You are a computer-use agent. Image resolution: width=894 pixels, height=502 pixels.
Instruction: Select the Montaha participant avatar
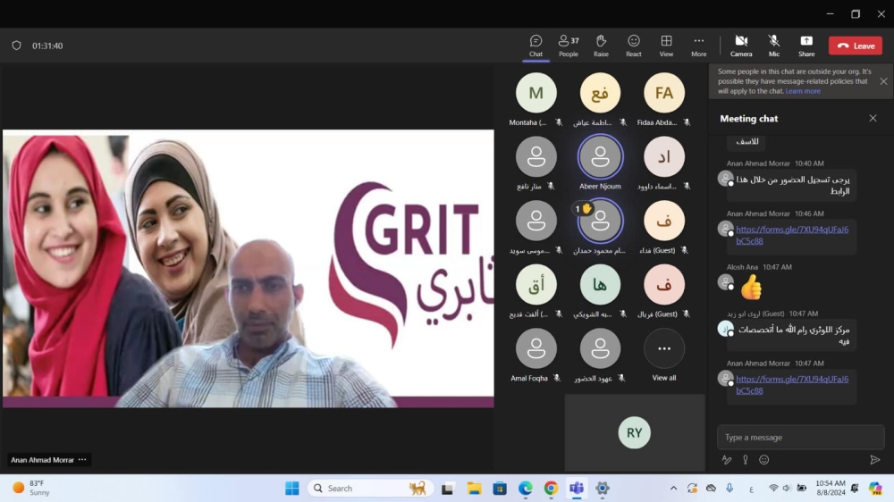pos(536,93)
